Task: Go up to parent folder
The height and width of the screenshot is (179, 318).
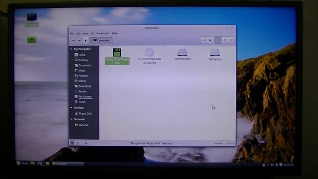Action: [x=85, y=41]
